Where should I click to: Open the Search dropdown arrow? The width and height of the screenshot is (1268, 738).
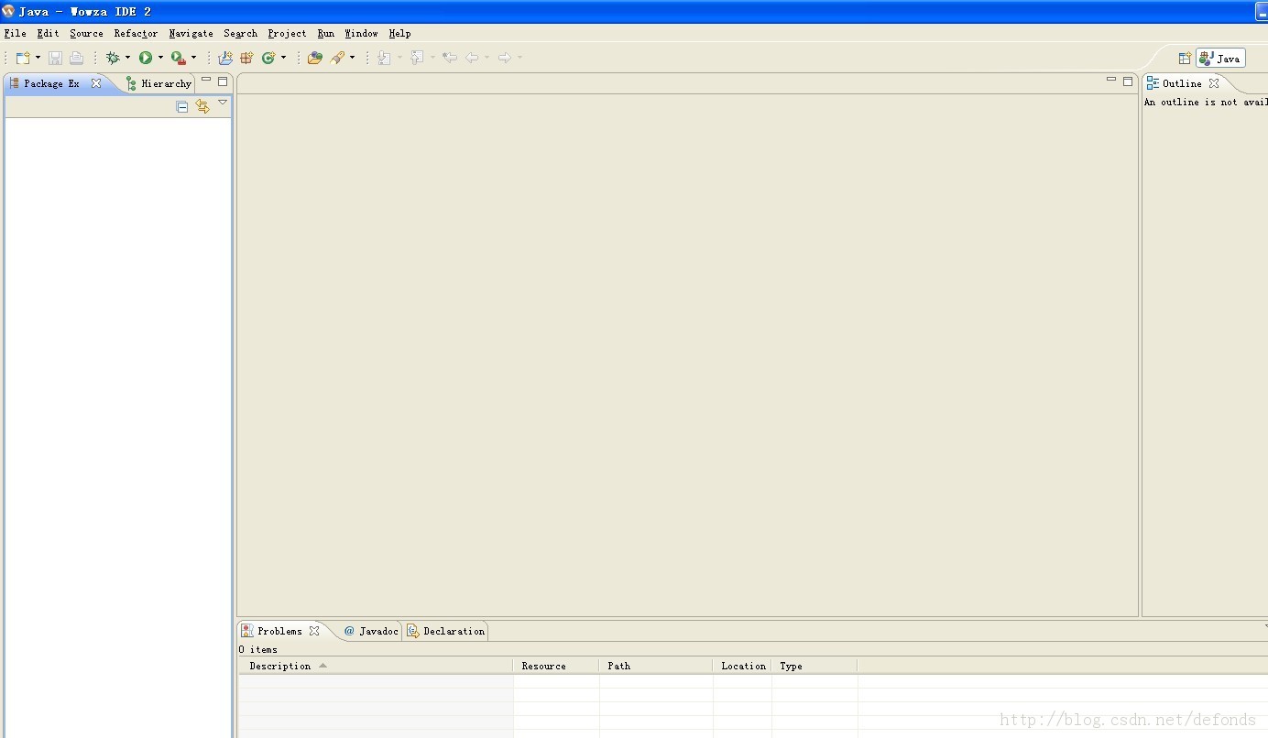coord(352,58)
